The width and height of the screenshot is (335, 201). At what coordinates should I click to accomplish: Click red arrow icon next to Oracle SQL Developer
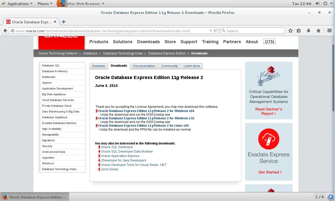click(99, 147)
